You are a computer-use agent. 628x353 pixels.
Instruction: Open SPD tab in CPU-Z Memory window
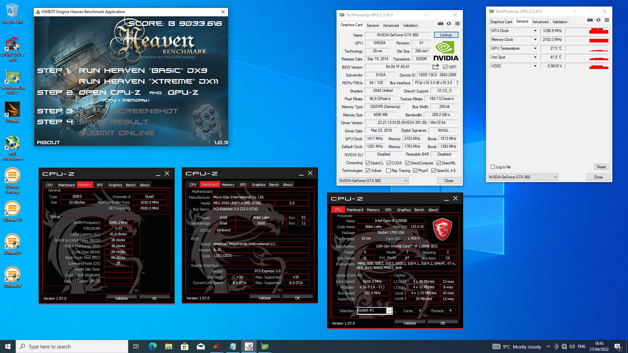pyautogui.click(x=100, y=185)
